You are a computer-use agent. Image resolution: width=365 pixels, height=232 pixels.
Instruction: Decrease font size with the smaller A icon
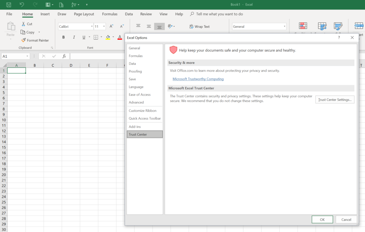(x=122, y=26)
